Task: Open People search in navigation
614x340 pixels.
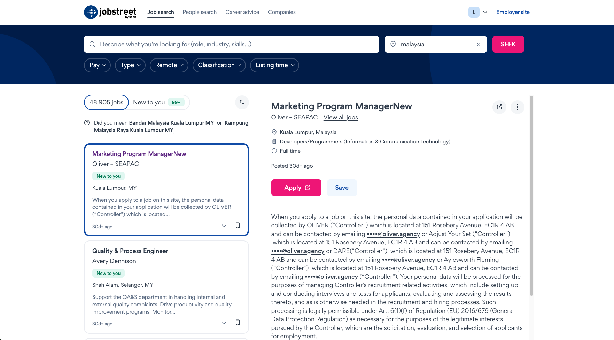Action: point(200,12)
